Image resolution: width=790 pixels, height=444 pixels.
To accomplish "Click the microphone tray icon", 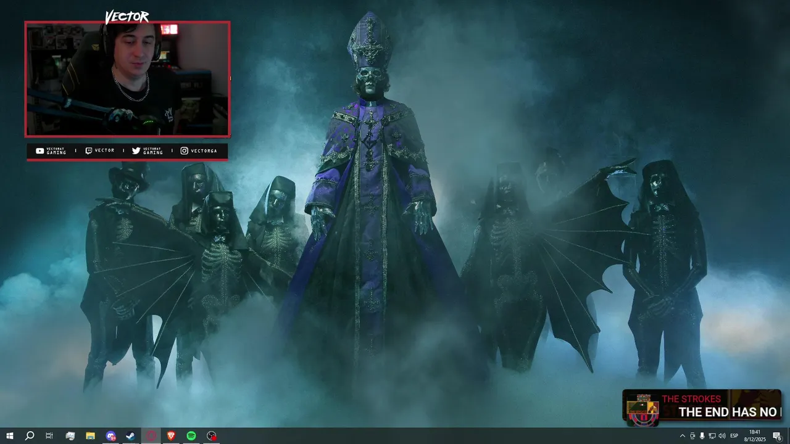I will pyautogui.click(x=702, y=436).
